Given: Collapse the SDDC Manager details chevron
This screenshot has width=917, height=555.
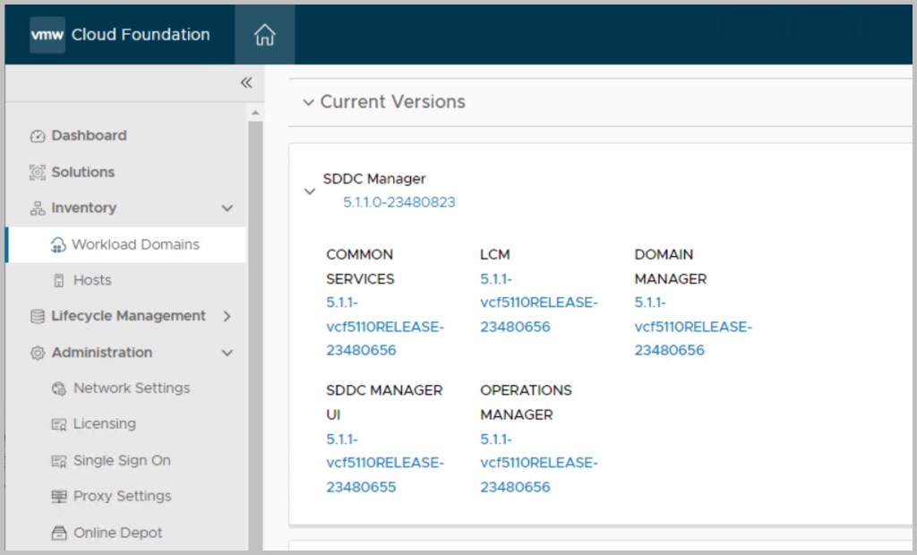Looking at the screenshot, I should click(310, 192).
